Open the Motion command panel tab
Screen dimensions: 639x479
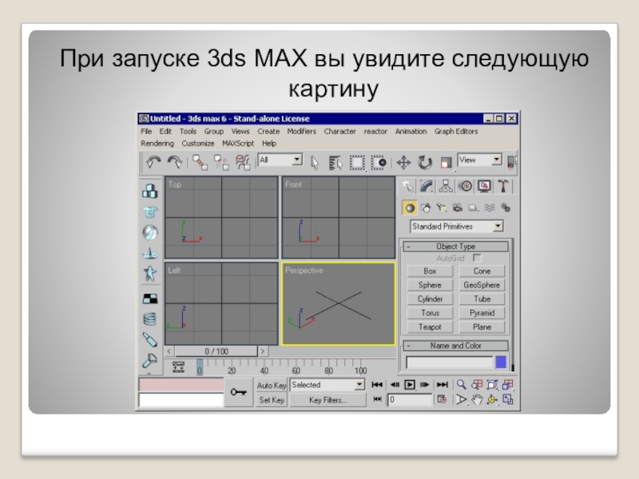point(465,186)
